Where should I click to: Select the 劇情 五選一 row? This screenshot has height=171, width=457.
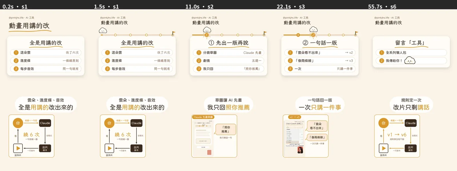(x=228, y=61)
